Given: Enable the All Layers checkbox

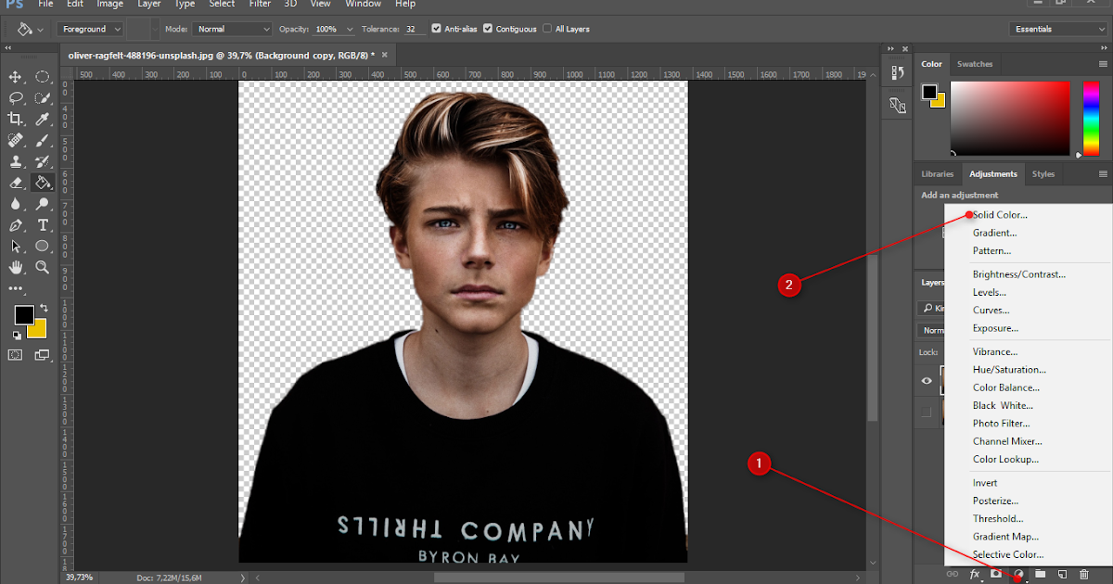Looking at the screenshot, I should [547, 29].
